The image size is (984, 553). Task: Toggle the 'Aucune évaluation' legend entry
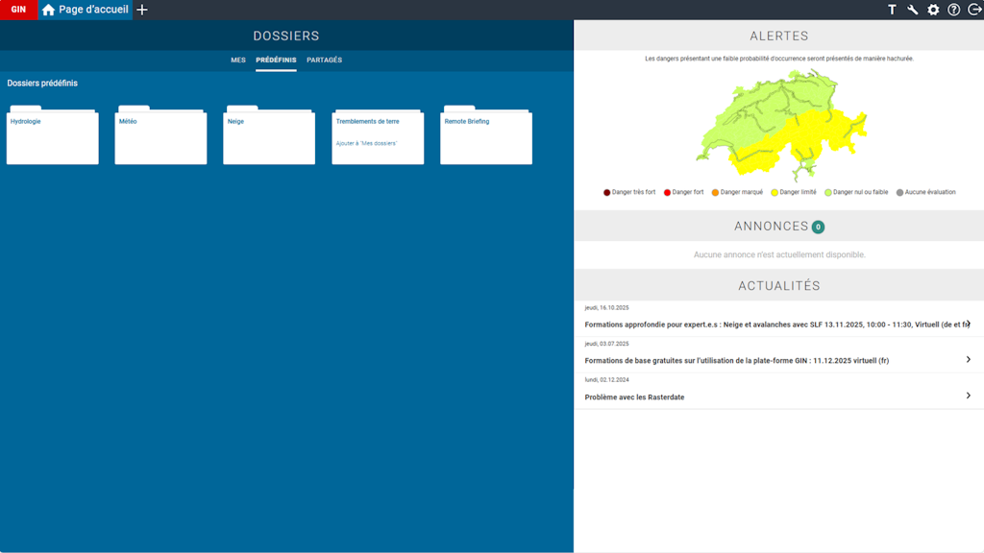click(925, 192)
